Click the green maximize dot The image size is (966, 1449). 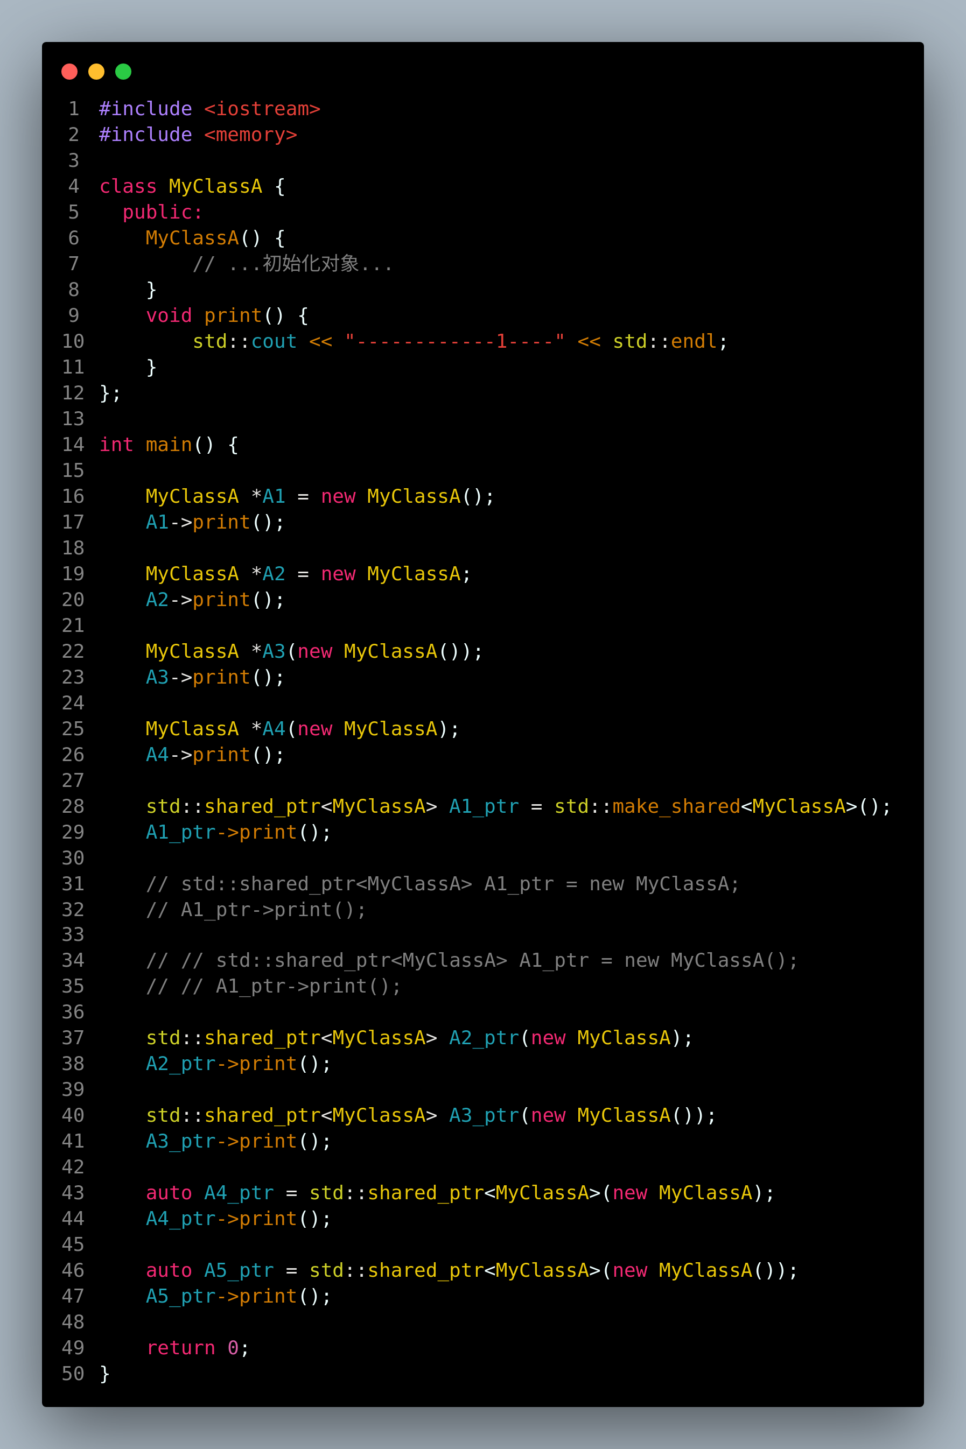(x=123, y=72)
